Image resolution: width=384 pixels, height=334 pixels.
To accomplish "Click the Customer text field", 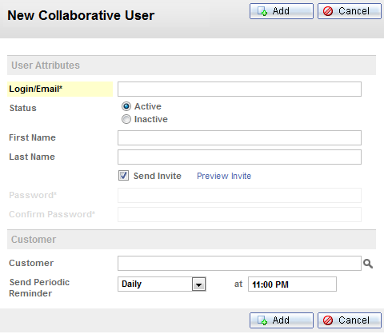I will pyautogui.click(x=239, y=264).
